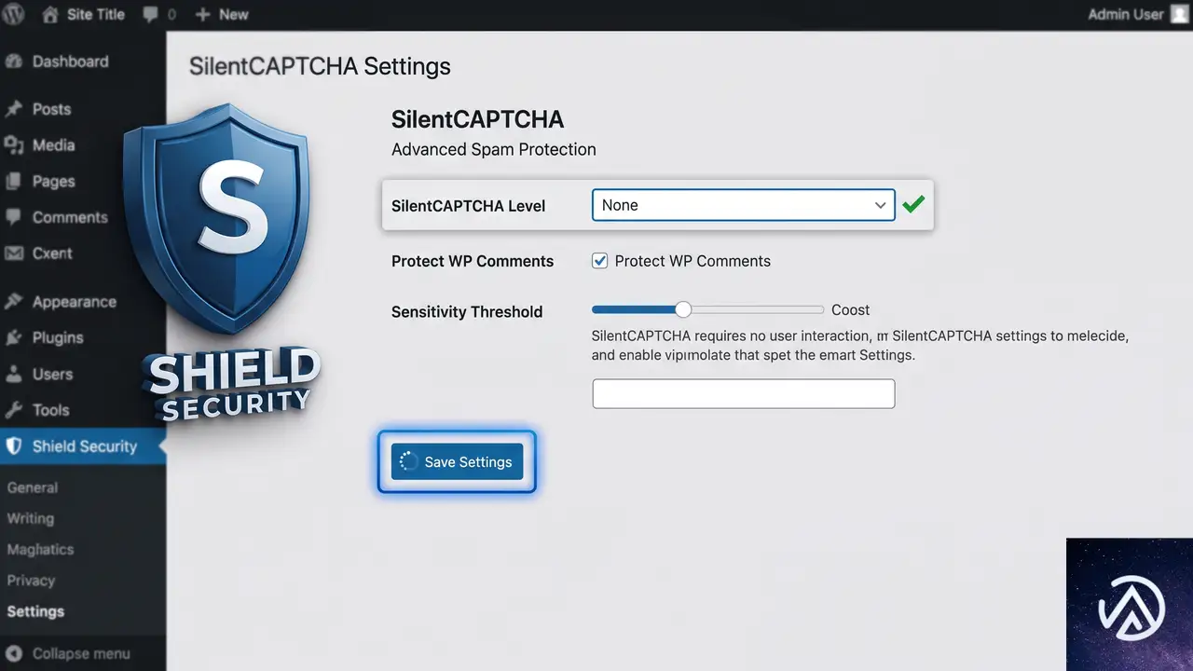The image size is (1193, 671).
Task: Open the Admin User avatar
Action: tap(1180, 14)
